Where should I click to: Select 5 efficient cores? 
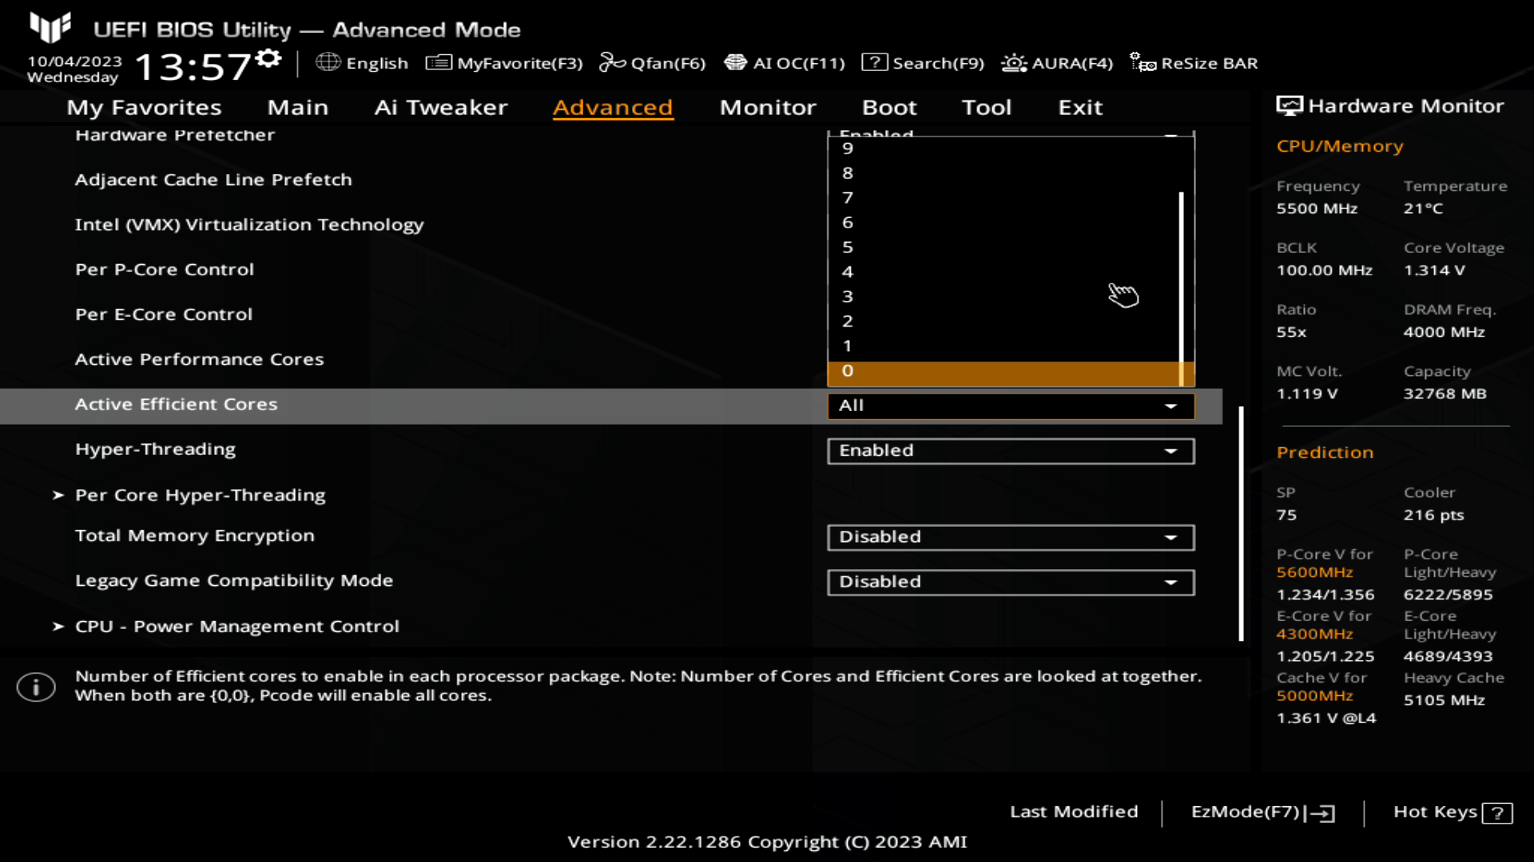pyautogui.click(x=1003, y=247)
